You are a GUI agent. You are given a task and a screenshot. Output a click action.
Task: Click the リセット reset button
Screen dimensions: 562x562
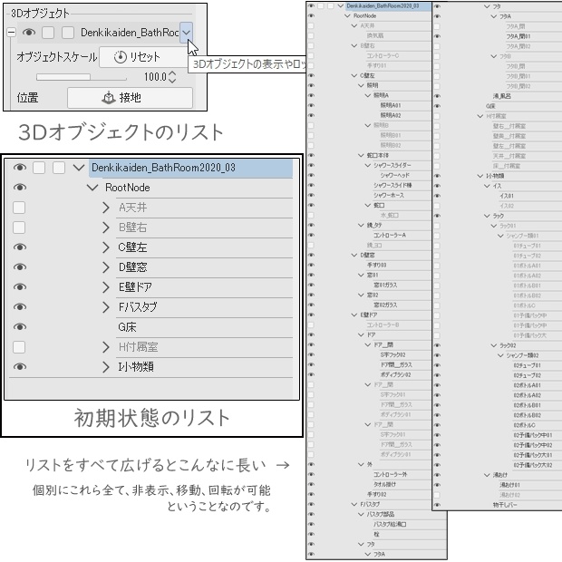click(x=142, y=57)
